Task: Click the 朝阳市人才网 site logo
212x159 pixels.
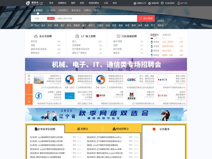Action: coord(34,3)
